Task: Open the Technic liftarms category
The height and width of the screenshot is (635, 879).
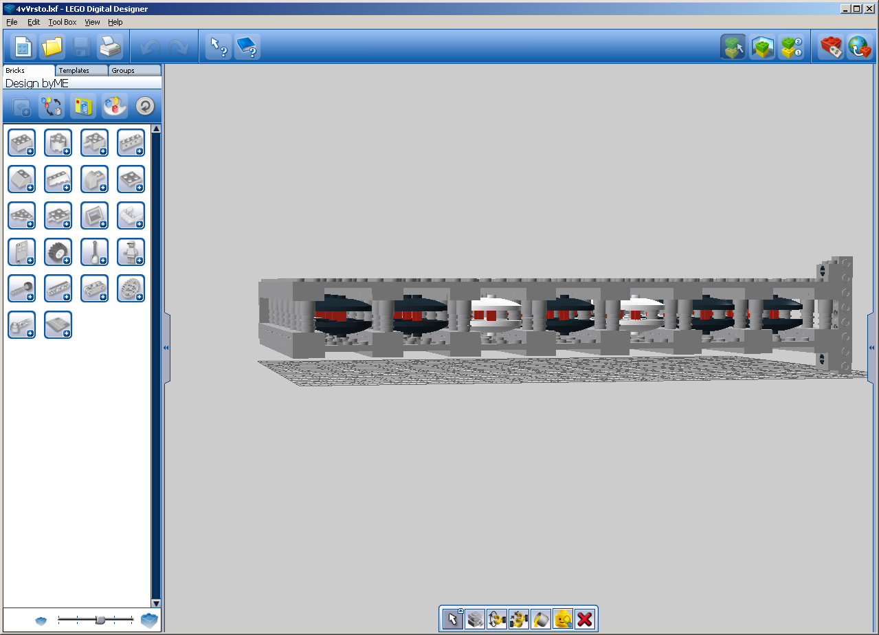Action: (x=95, y=289)
